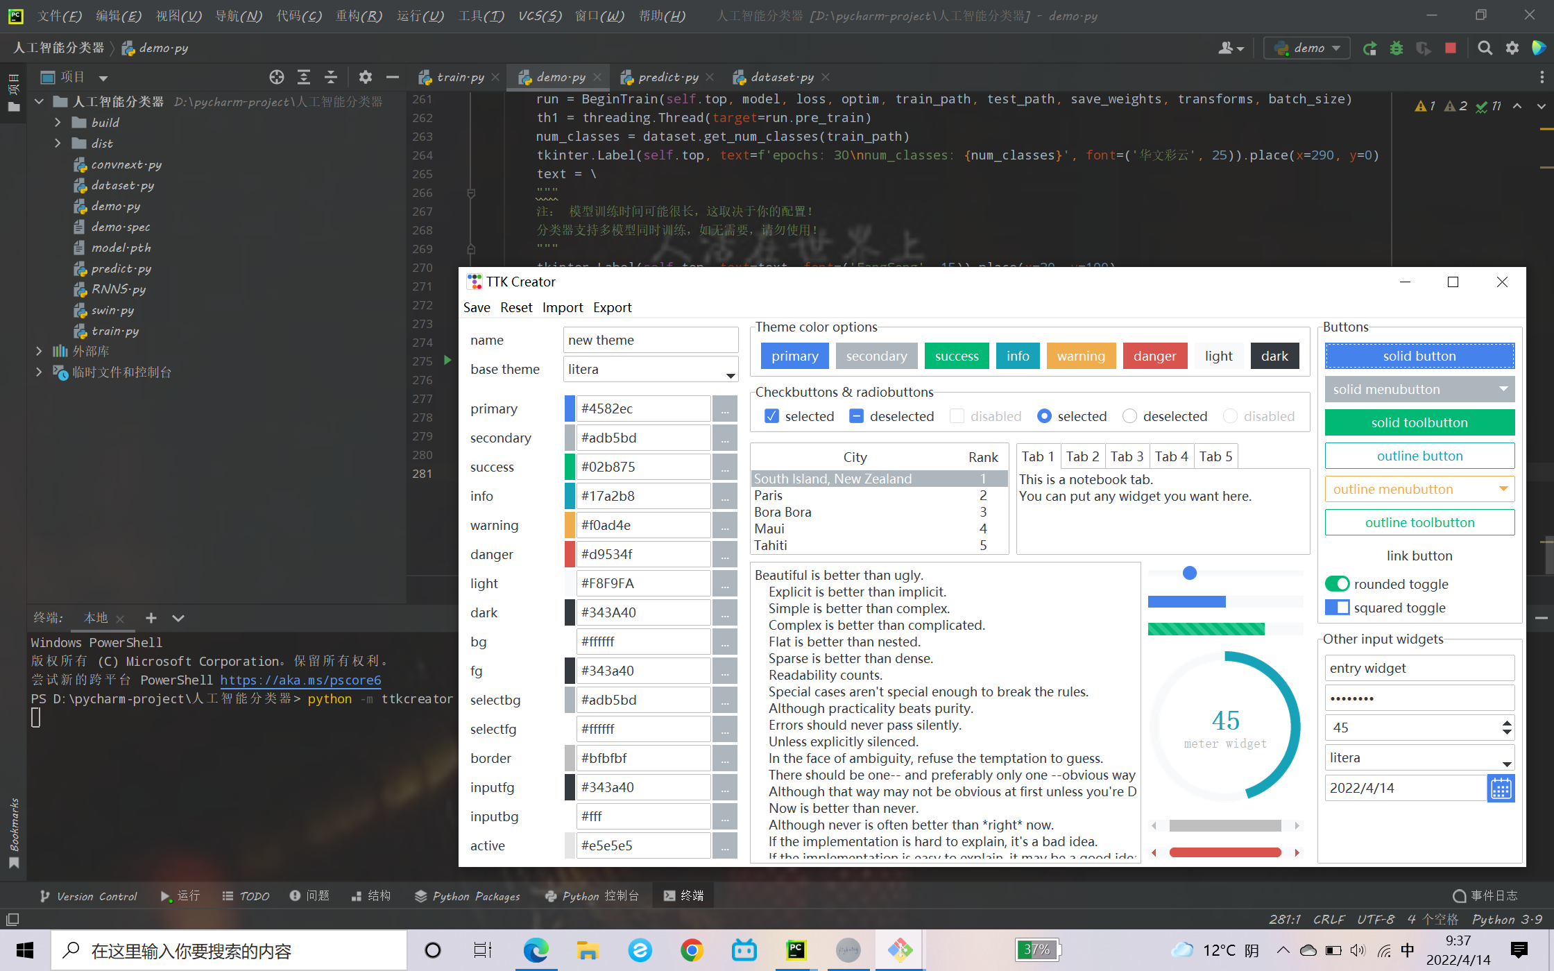Click the Debug bug icon

coord(1396,48)
